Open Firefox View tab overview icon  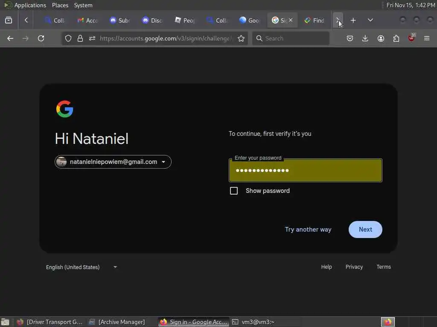click(9, 20)
